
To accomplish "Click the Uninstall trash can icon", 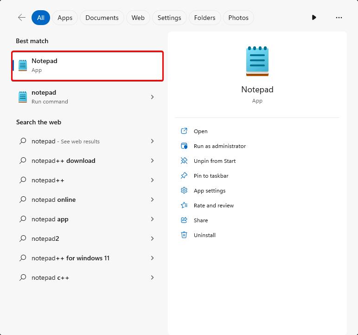I will coord(184,235).
